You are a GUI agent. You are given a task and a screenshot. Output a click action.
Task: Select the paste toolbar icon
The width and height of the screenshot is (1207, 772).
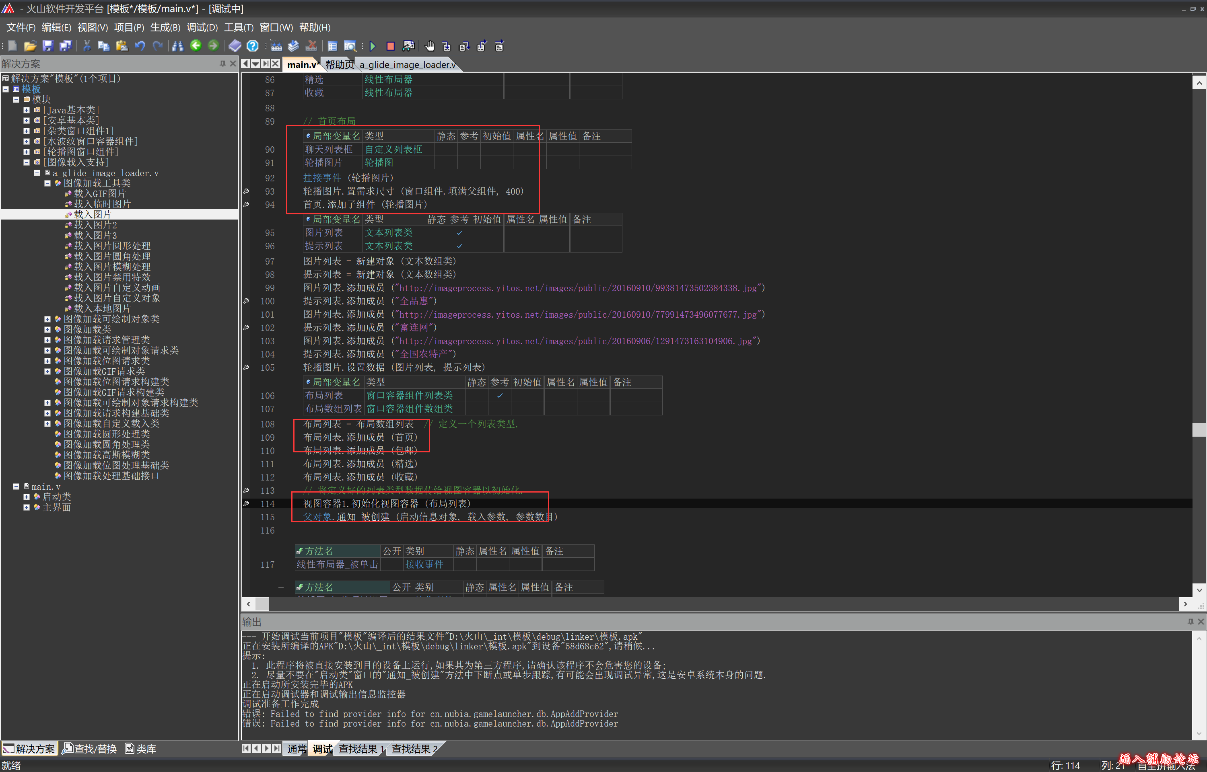pyautogui.click(x=122, y=46)
